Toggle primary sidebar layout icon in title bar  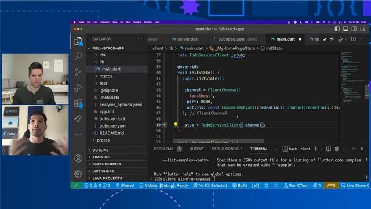pyautogui.click(x=337, y=29)
